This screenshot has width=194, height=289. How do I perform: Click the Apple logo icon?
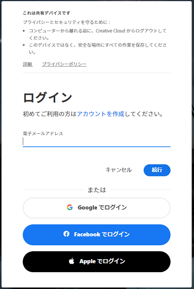click(x=72, y=261)
